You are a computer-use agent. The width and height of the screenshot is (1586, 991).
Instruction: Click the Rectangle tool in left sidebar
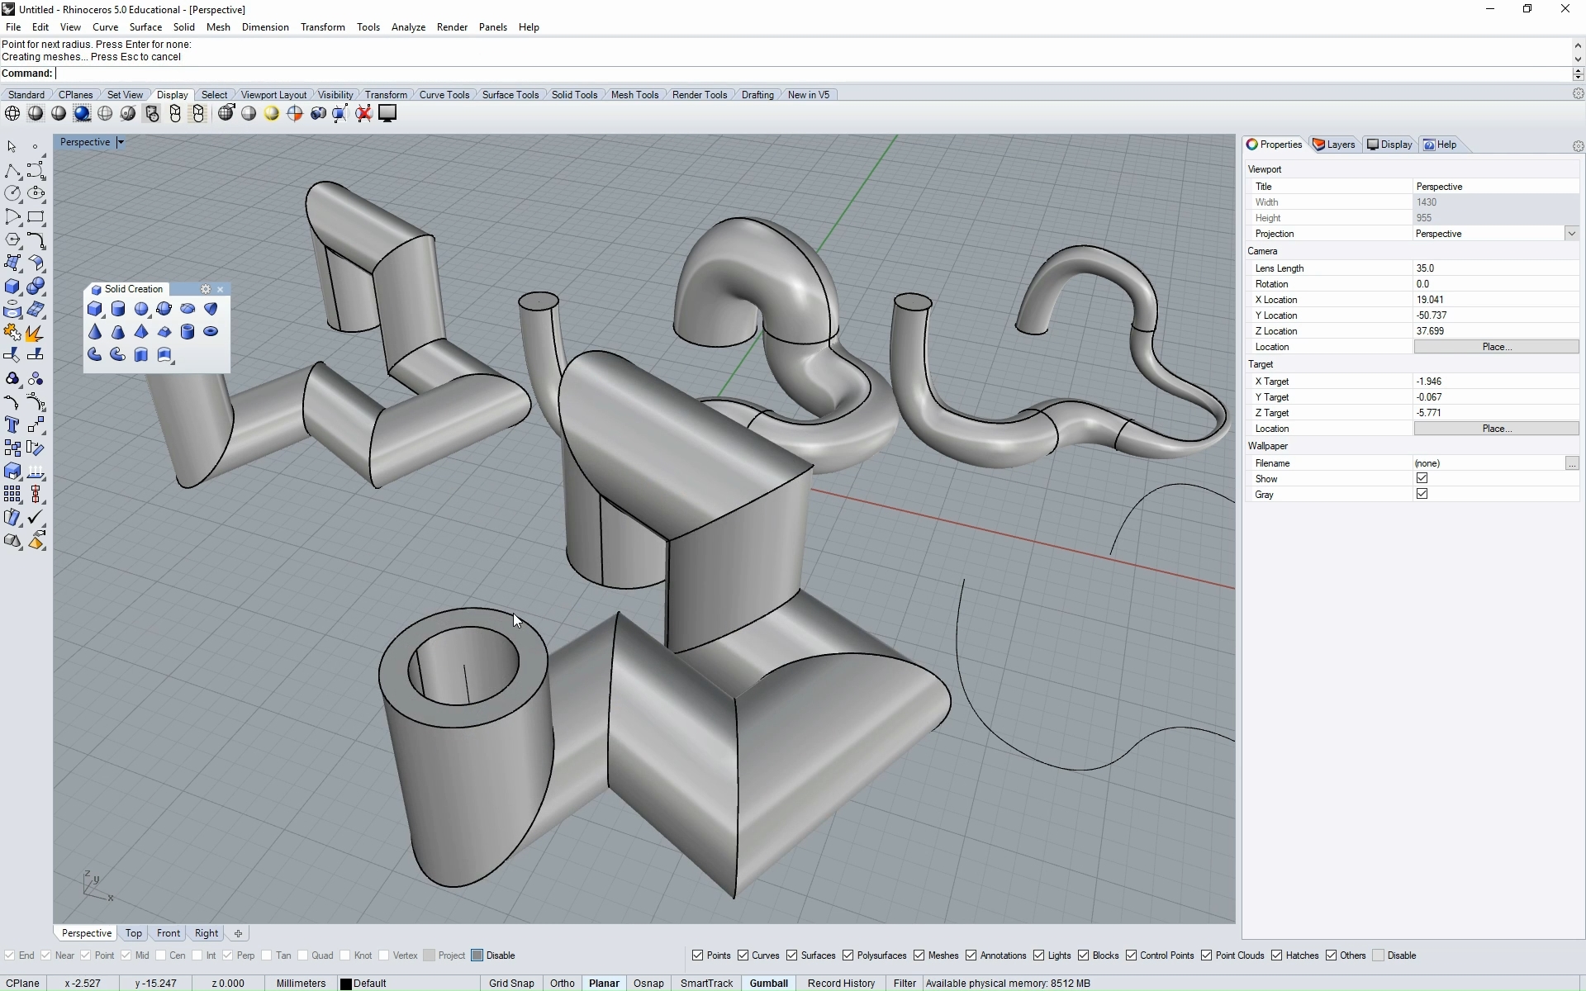pyautogui.click(x=36, y=217)
